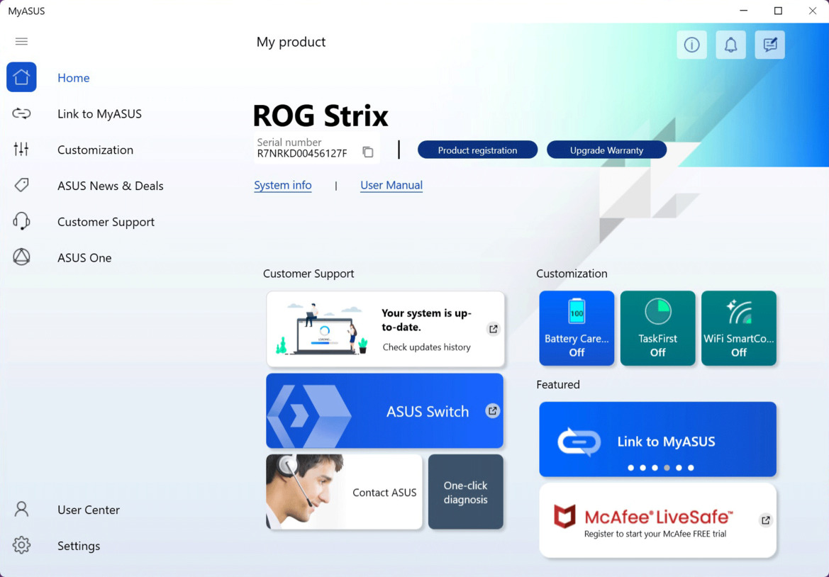
Task: Open Customization using the sidebar sliders icon
Action: tap(22, 150)
